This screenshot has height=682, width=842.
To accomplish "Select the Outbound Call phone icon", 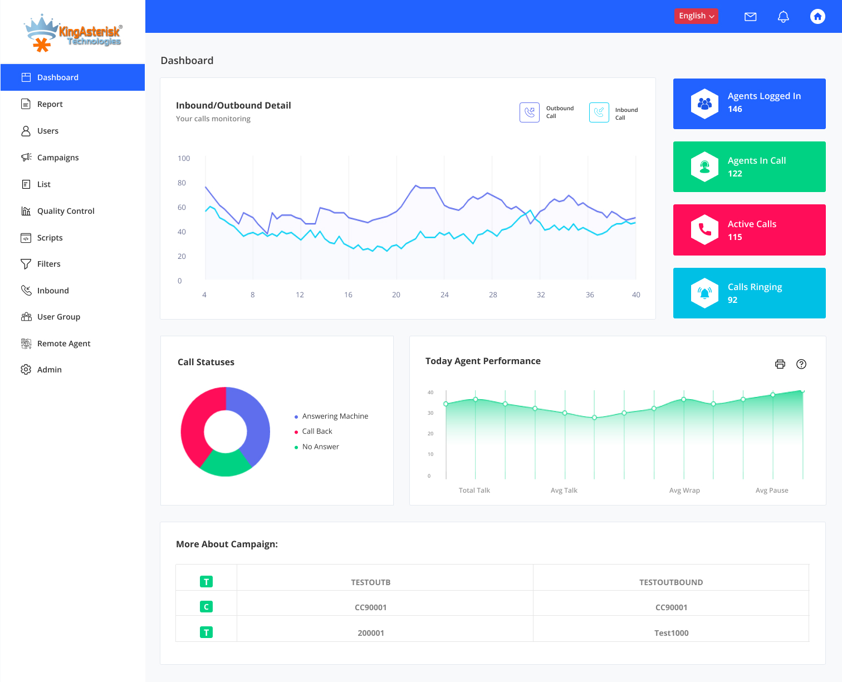I will tap(529, 112).
